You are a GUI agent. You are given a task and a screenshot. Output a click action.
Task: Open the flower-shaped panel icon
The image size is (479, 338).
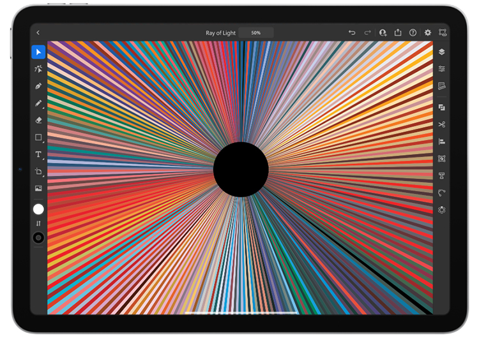point(442,210)
